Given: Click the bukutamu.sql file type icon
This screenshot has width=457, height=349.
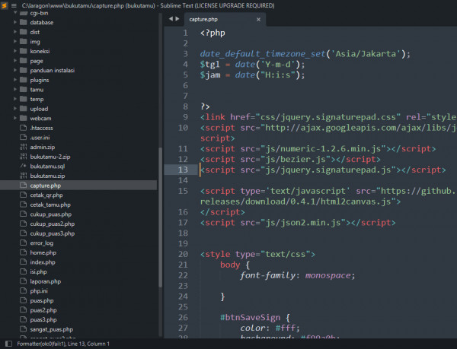Looking at the screenshot, I should click(24, 166).
